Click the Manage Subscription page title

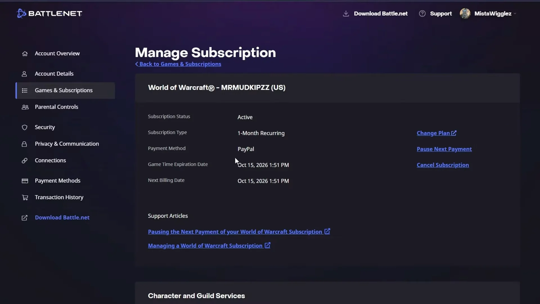click(x=205, y=52)
